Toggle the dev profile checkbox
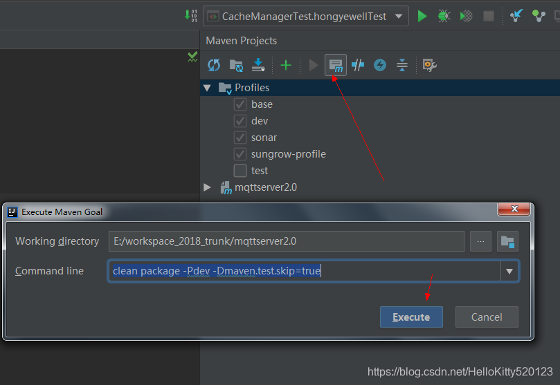Screen dimensions: 560x385 (240, 121)
